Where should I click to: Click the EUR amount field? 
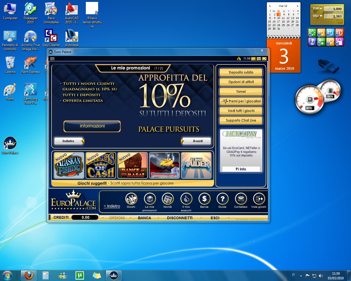point(333,9)
